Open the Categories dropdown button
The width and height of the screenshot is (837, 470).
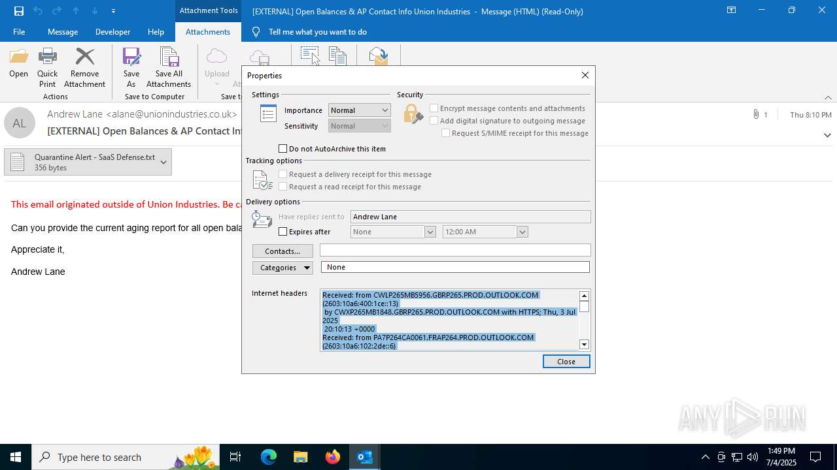click(282, 268)
